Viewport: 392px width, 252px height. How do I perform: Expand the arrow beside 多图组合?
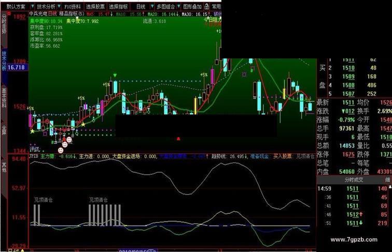[x=178, y=6]
